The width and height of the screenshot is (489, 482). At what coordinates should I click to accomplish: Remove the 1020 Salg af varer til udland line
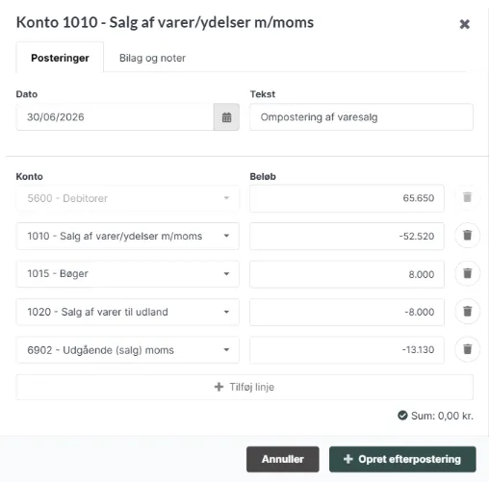tap(467, 312)
